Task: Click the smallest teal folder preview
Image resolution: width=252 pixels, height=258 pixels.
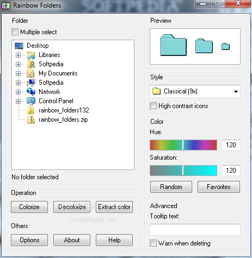Action: [x=225, y=46]
